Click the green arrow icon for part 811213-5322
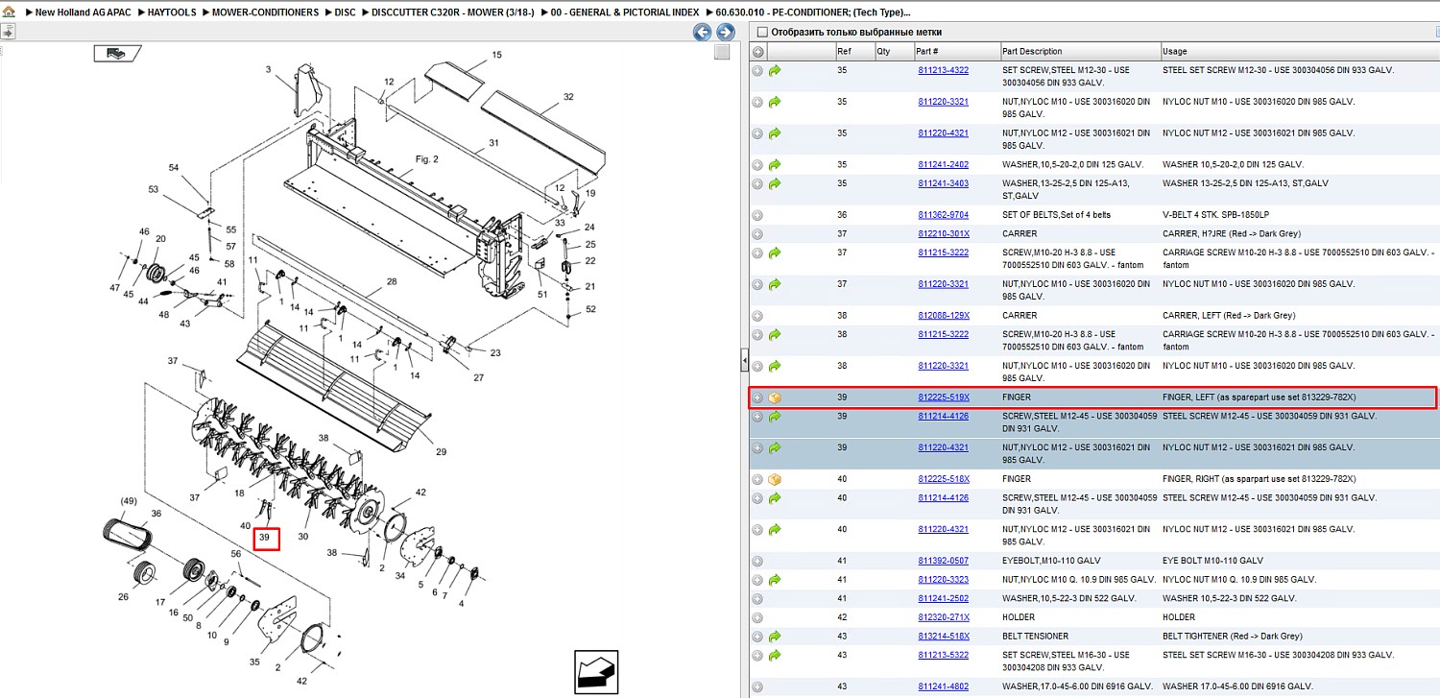Screen dimensions: 1440x698 (x=775, y=655)
